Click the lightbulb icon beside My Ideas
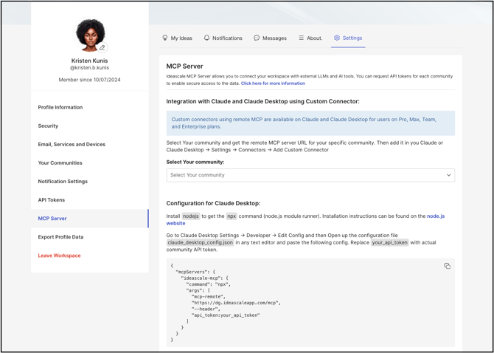Viewport: 494px width, 353px height. pyautogui.click(x=164, y=38)
